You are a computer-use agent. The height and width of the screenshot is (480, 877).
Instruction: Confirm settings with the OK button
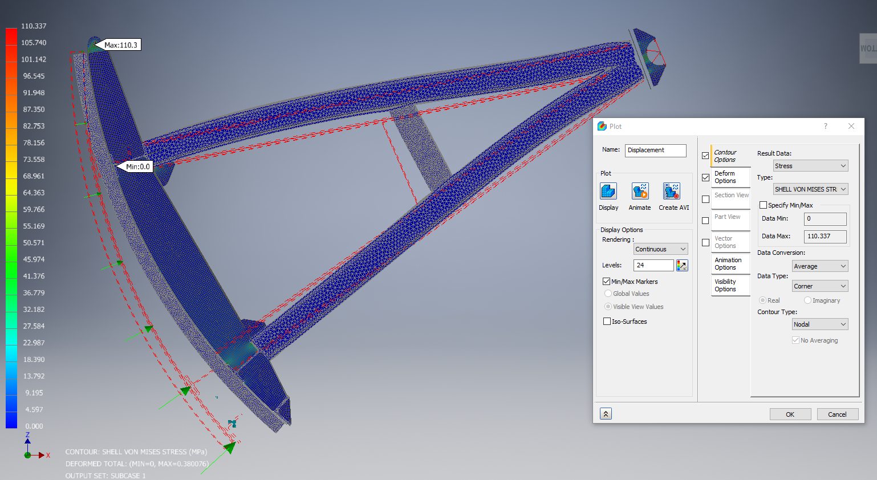coord(790,414)
